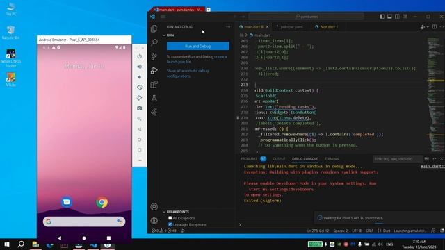Open the Flutter/Dart sidebar icon below Testing
Image resolution: width=445 pixels, height=250 pixels.
point(154,112)
